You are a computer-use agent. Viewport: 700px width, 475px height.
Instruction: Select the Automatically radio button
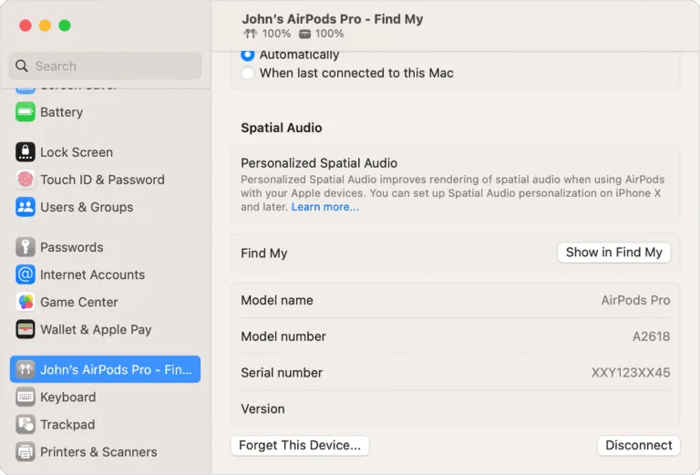[248, 55]
